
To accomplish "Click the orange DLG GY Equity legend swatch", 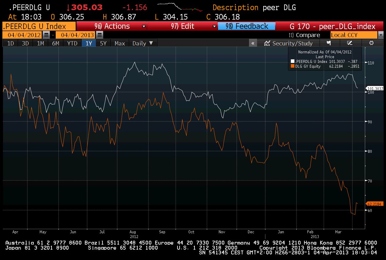I will coord(292,66).
